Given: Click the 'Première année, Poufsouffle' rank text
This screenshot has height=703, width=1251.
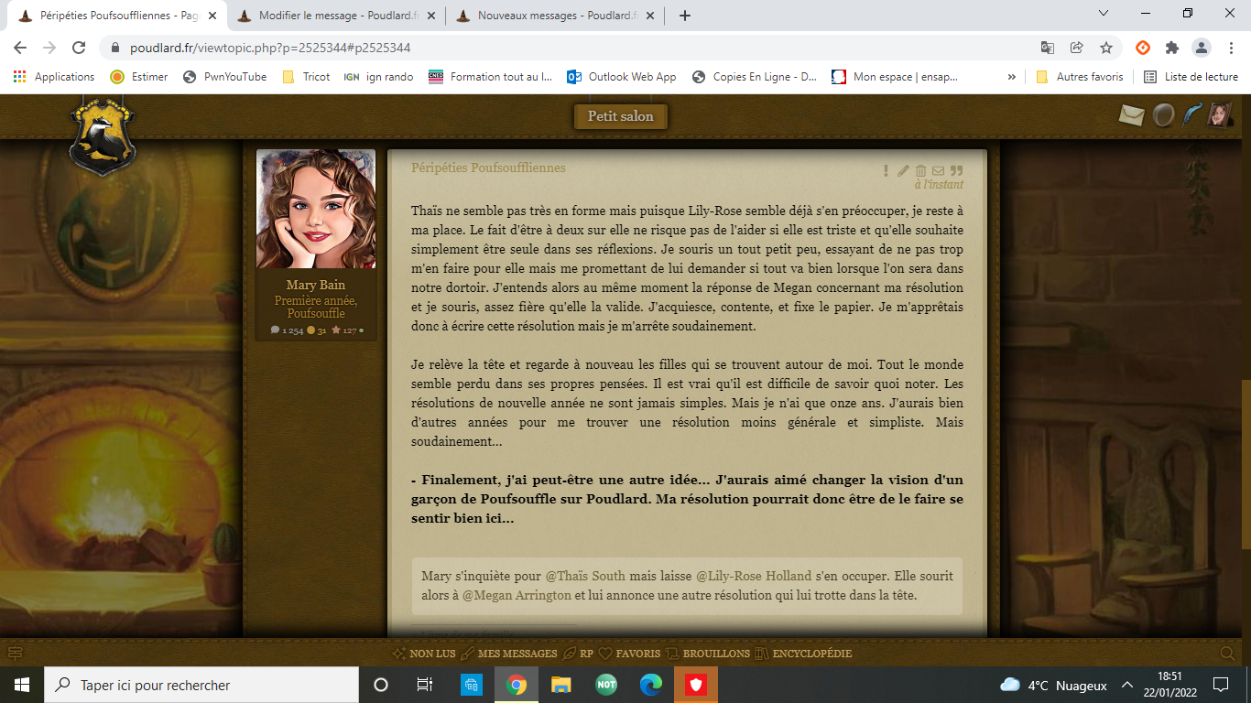Looking at the screenshot, I should [316, 307].
